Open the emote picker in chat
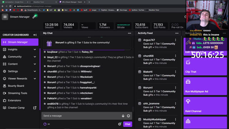This screenshot has height=129, width=229. [x=128, y=116]
